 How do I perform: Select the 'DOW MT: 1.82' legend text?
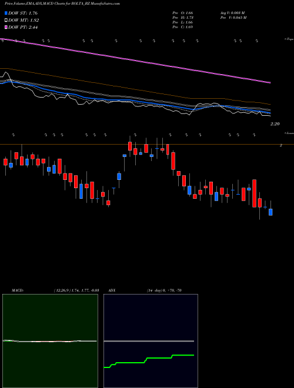tap(24, 21)
